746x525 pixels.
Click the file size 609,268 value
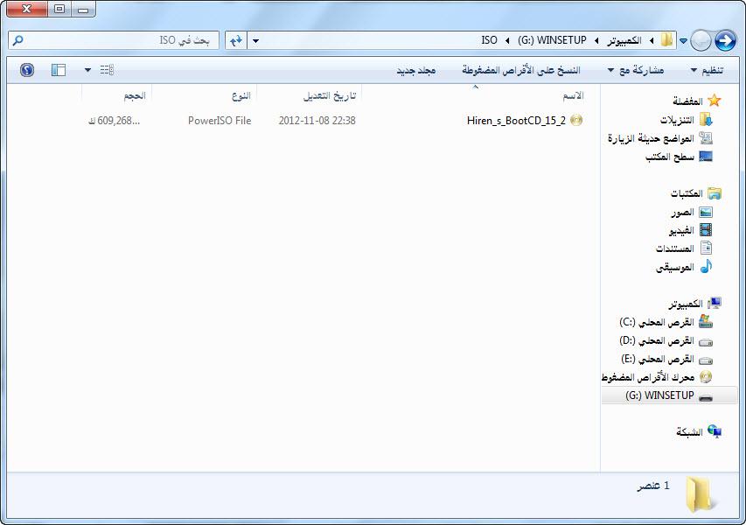tap(115, 121)
